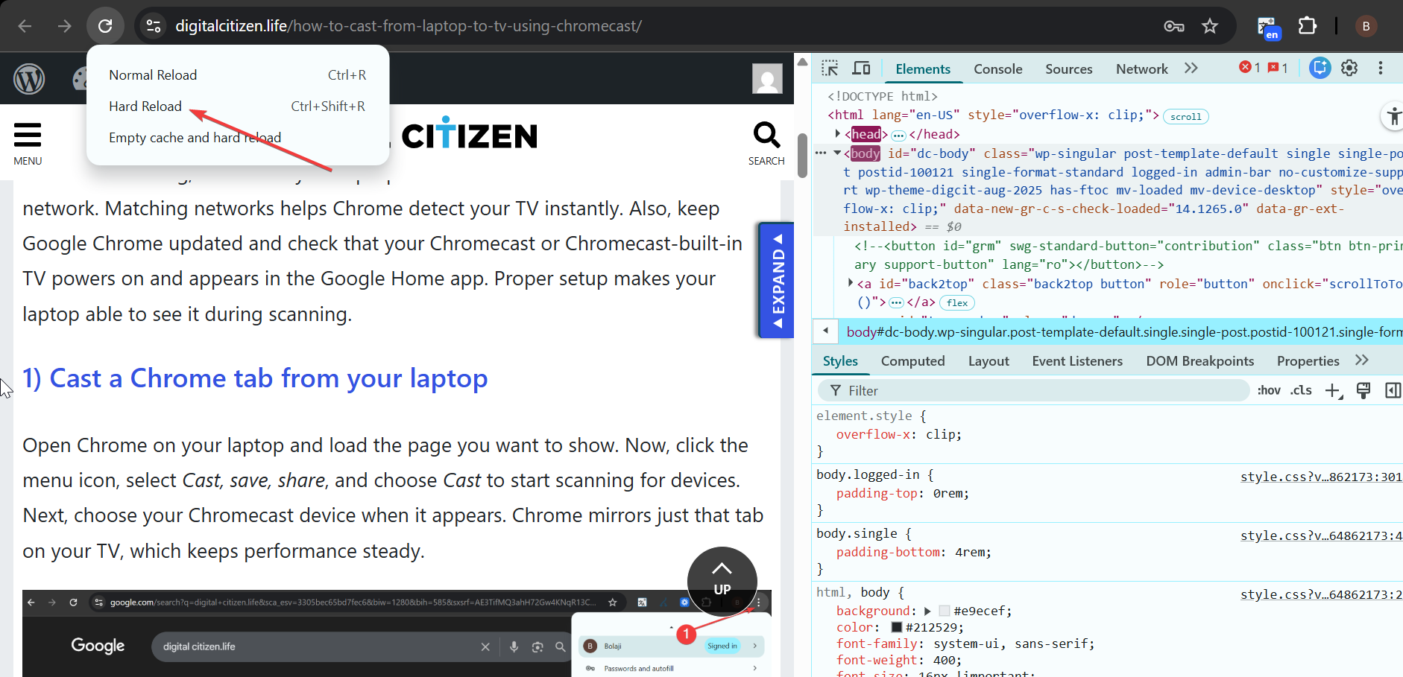View site information for digitalcitizen.life
Image resolution: width=1403 pixels, height=677 pixels.
pos(154,26)
